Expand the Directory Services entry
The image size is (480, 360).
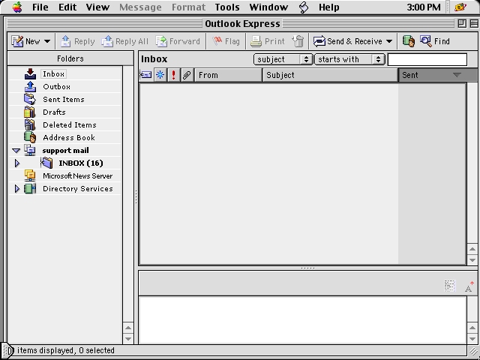click(17, 189)
